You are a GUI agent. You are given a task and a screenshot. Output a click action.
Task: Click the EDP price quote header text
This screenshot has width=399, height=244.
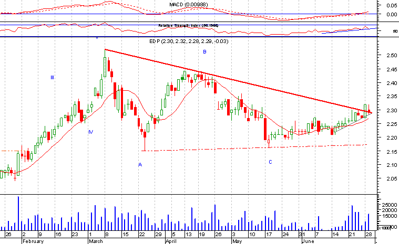click(189, 41)
